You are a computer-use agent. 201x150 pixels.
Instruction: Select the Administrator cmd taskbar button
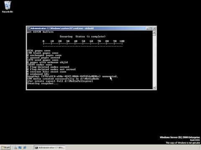tap(49, 147)
